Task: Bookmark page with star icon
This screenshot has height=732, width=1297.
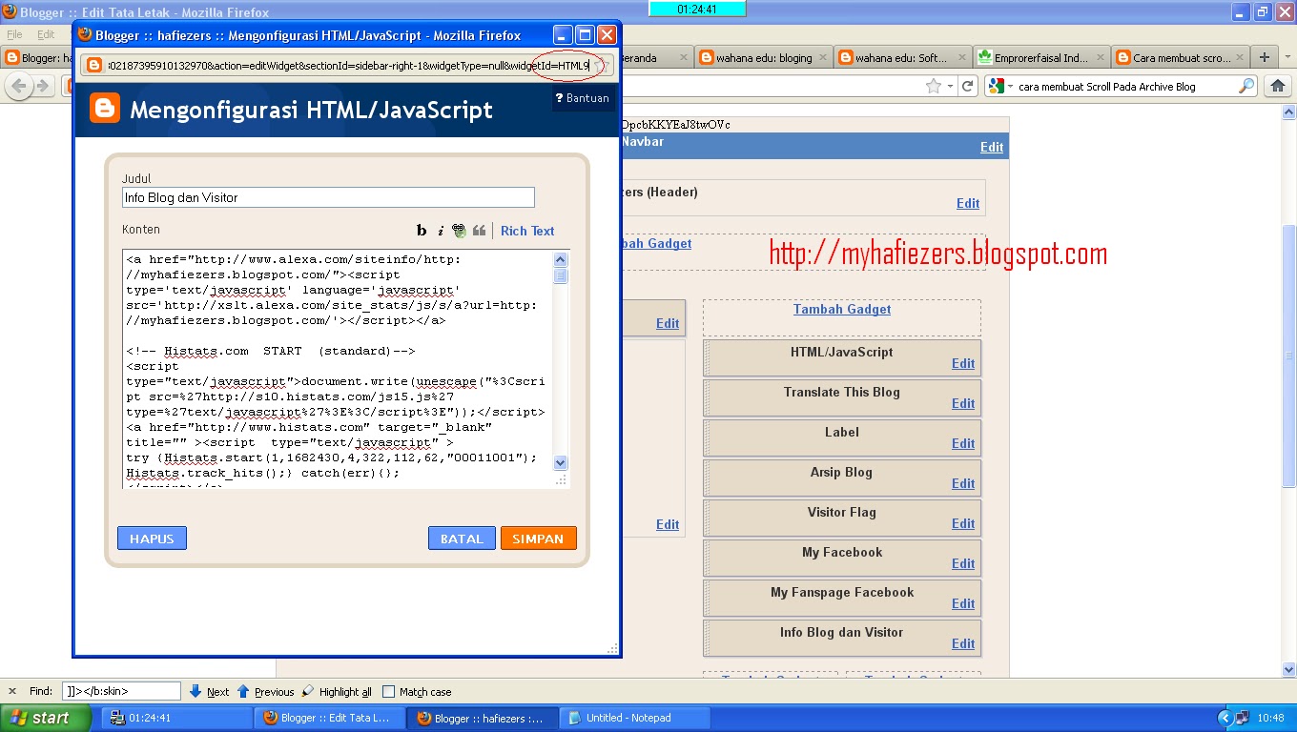Action: [934, 86]
